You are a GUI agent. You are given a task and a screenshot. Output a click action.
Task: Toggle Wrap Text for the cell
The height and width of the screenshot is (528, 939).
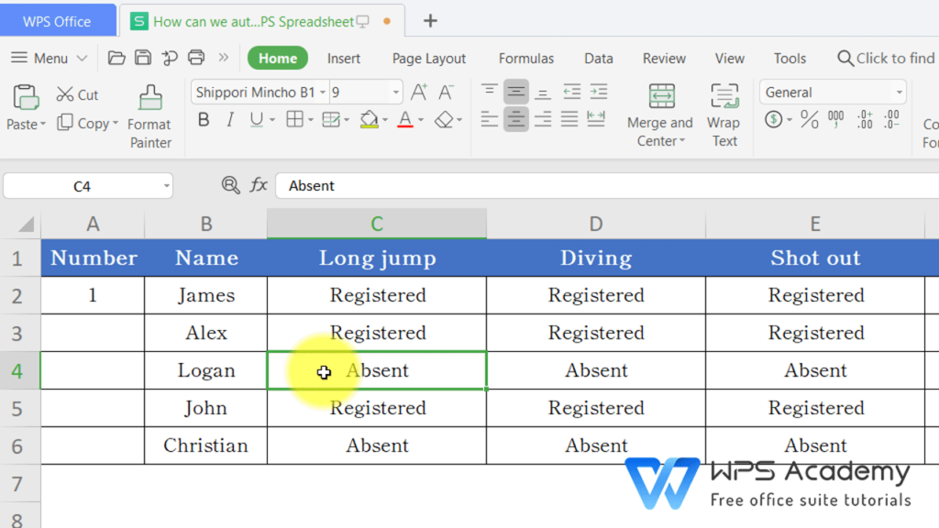pos(724,115)
